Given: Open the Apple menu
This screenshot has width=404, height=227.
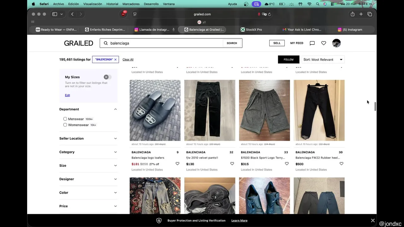Looking at the screenshot, I should point(33,4).
